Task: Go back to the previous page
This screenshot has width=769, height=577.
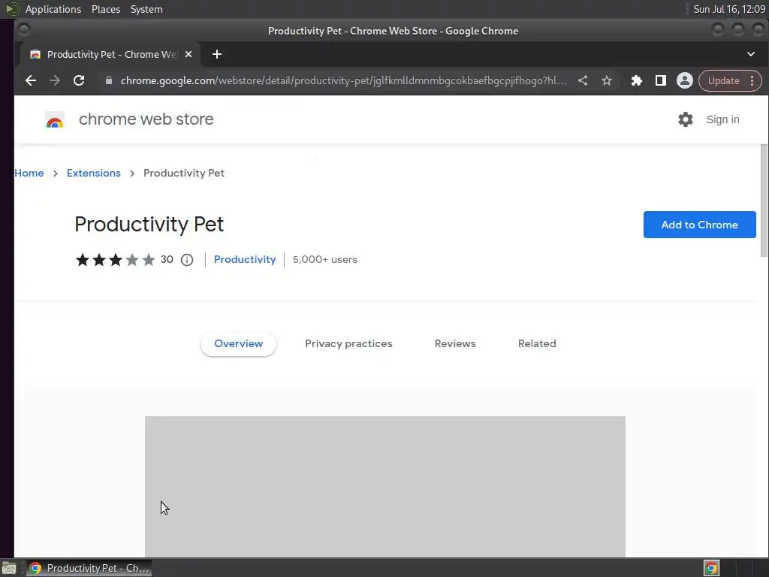Action: coord(30,80)
